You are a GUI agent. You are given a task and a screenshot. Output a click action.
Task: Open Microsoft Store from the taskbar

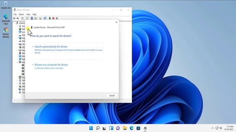tap(138, 128)
